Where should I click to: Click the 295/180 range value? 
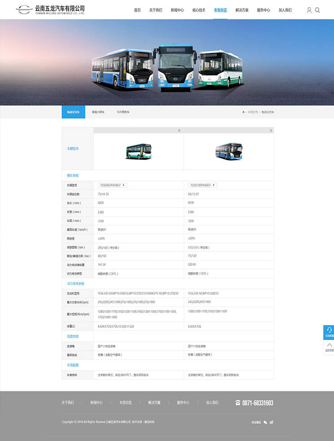(109, 248)
